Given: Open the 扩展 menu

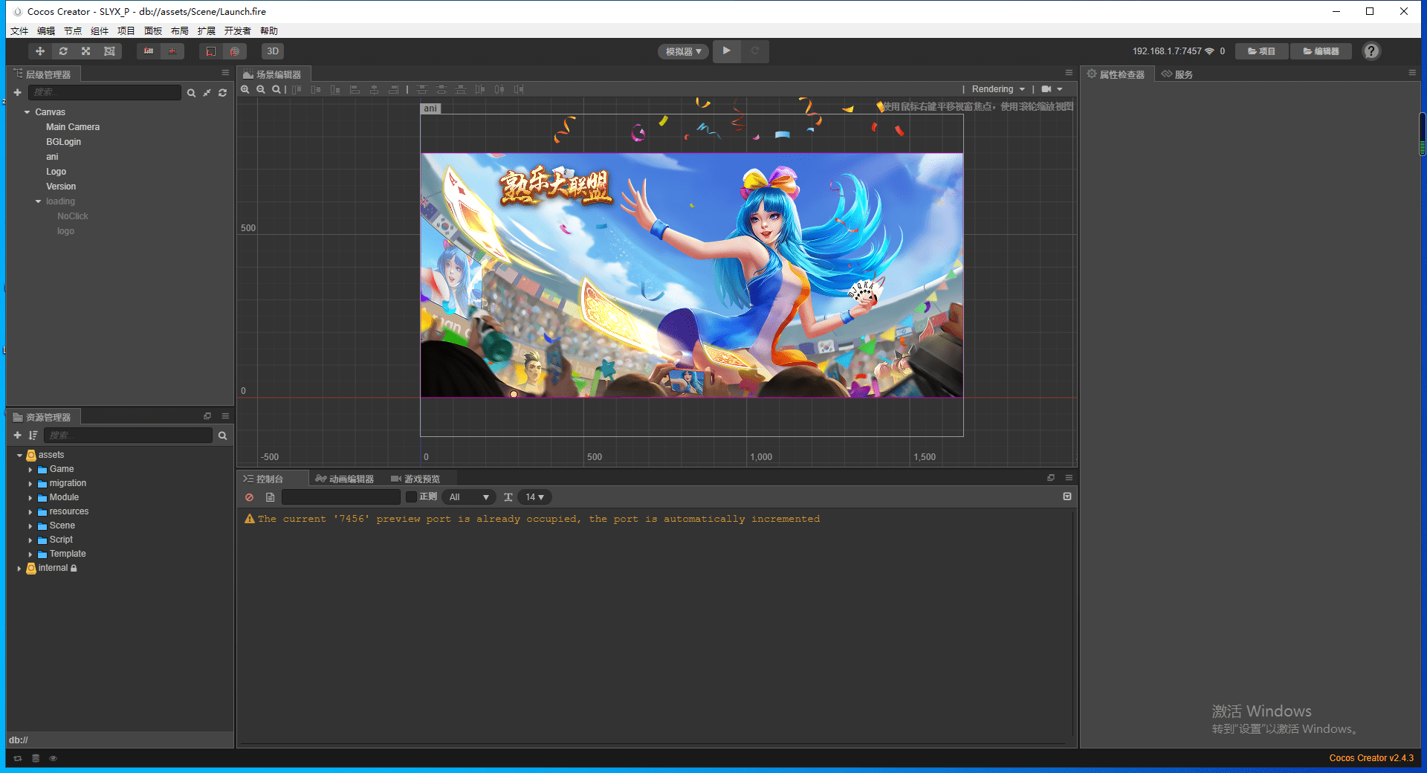Looking at the screenshot, I should [x=207, y=31].
